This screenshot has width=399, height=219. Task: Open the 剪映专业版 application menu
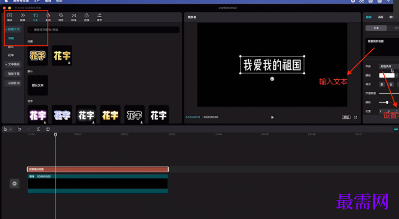pyautogui.click(x=21, y=1)
